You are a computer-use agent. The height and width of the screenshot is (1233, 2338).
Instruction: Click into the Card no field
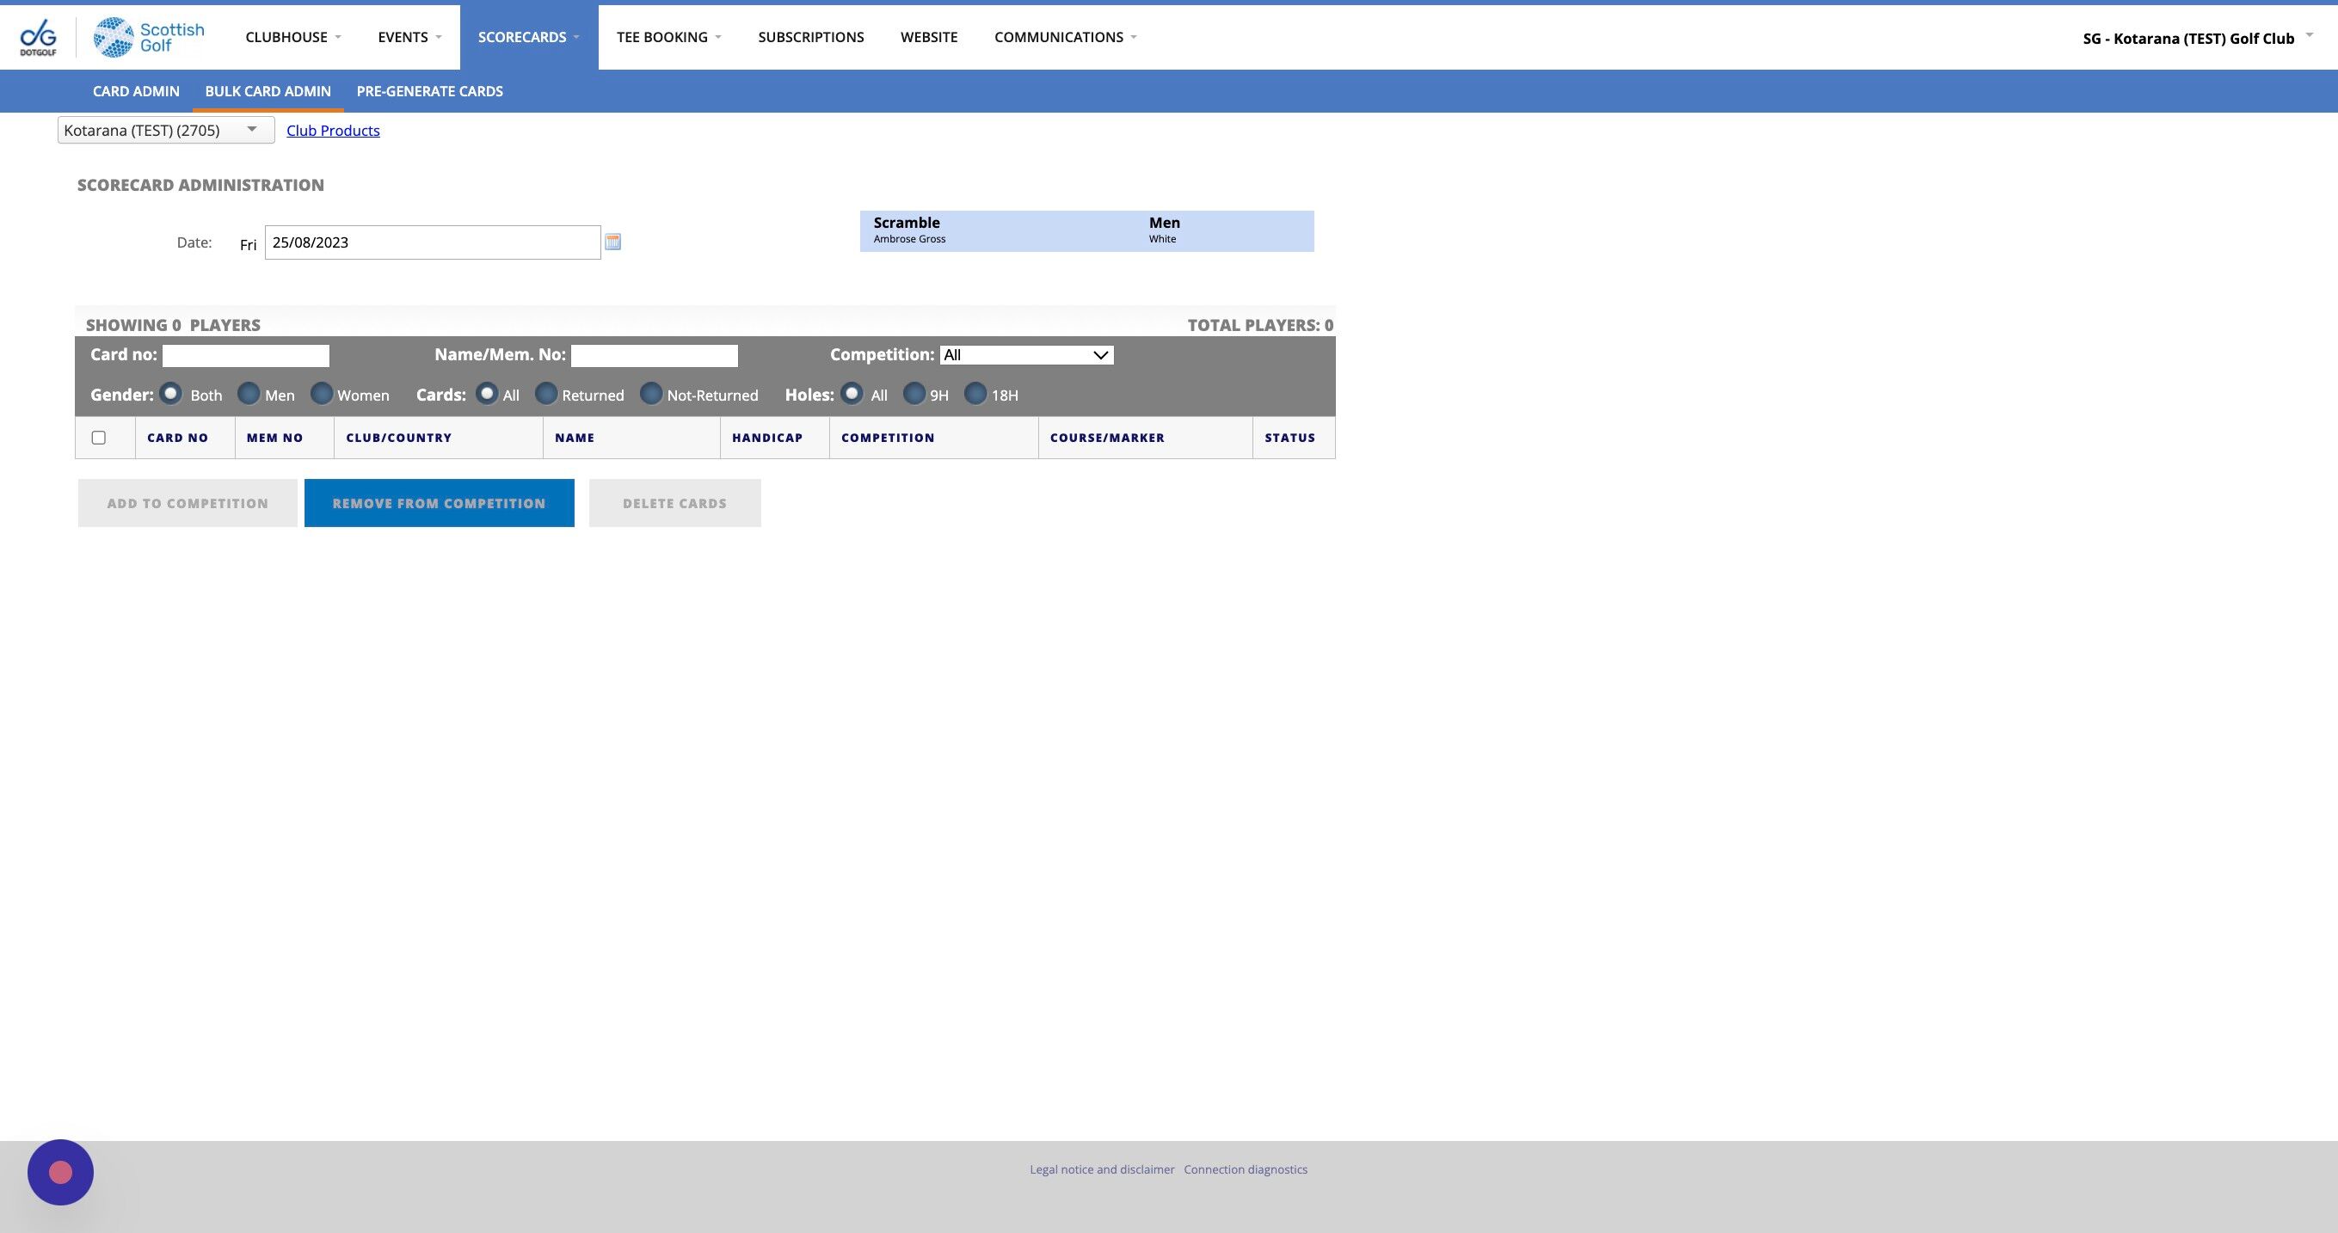[x=245, y=355]
